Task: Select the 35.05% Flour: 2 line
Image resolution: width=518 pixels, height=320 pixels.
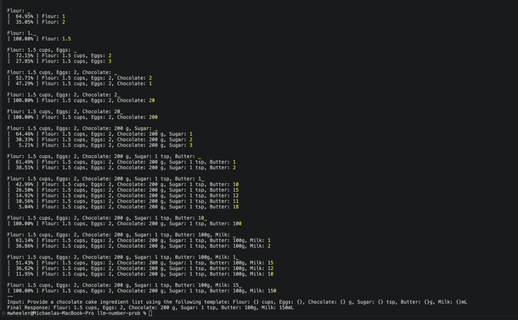Action: pos(36,22)
